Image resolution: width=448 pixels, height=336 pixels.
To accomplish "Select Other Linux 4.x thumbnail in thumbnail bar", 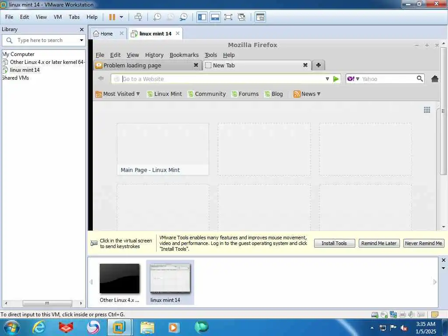I will (x=119, y=283).
